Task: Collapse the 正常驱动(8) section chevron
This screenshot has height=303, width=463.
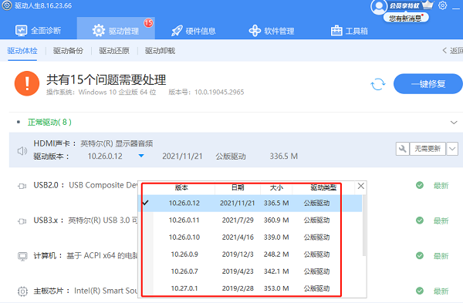Action: [454, 122]
